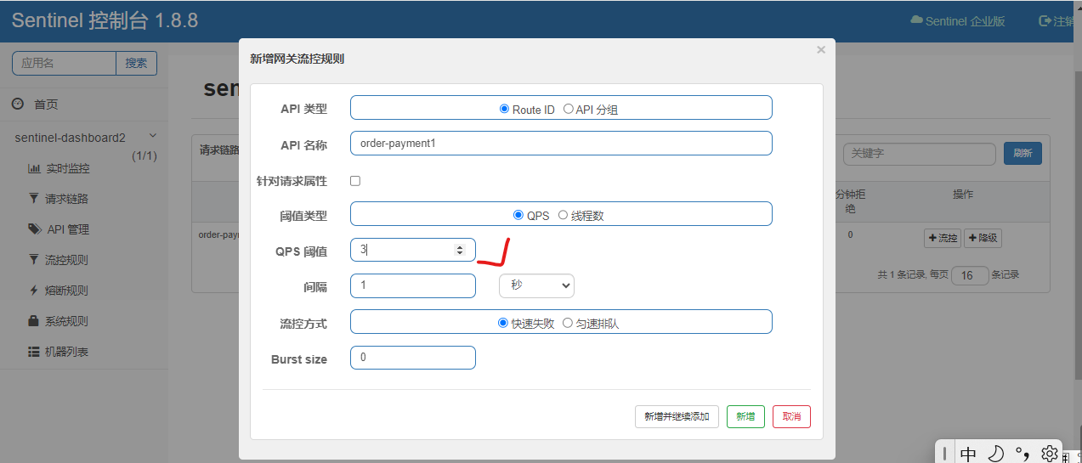
Task: Click the 关键字 filter field
Action: (x=919, y=154)
